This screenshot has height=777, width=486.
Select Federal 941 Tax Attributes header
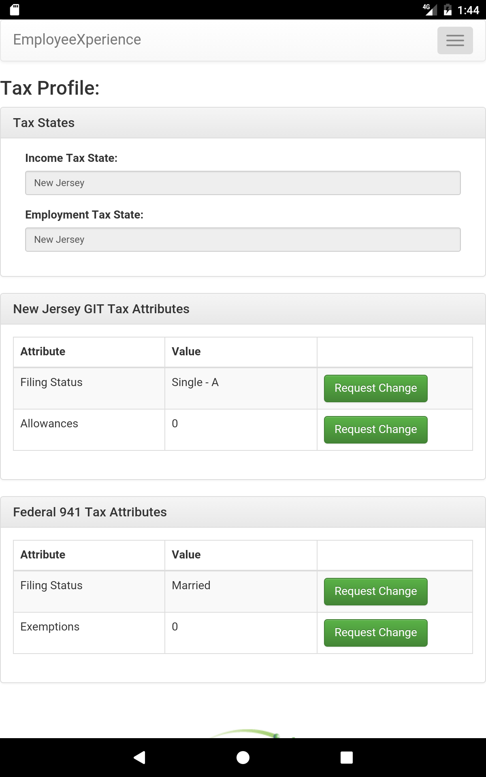click(243, 512)
